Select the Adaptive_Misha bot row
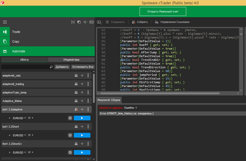Screen dimensions: 246x161 pyautogui.click(x=46, y=101)
